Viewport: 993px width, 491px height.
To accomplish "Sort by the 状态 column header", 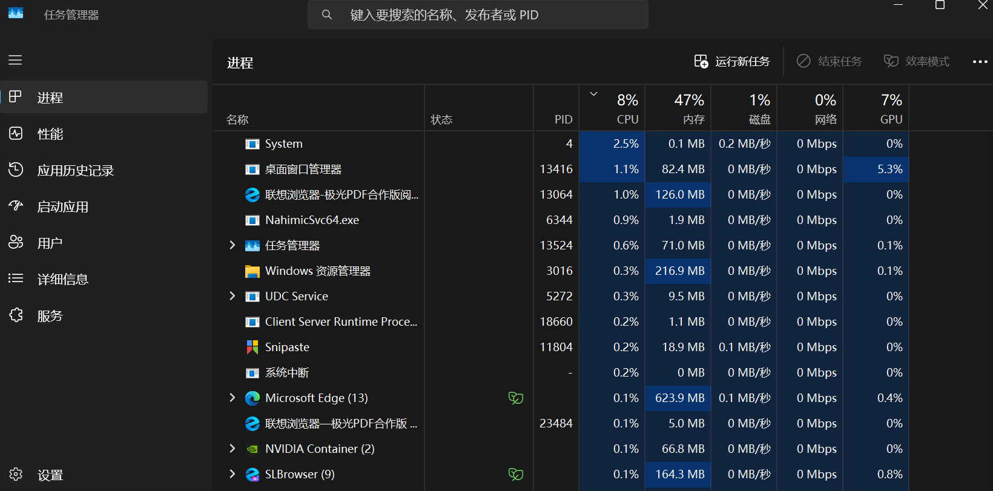I will [x=479, y=108].
